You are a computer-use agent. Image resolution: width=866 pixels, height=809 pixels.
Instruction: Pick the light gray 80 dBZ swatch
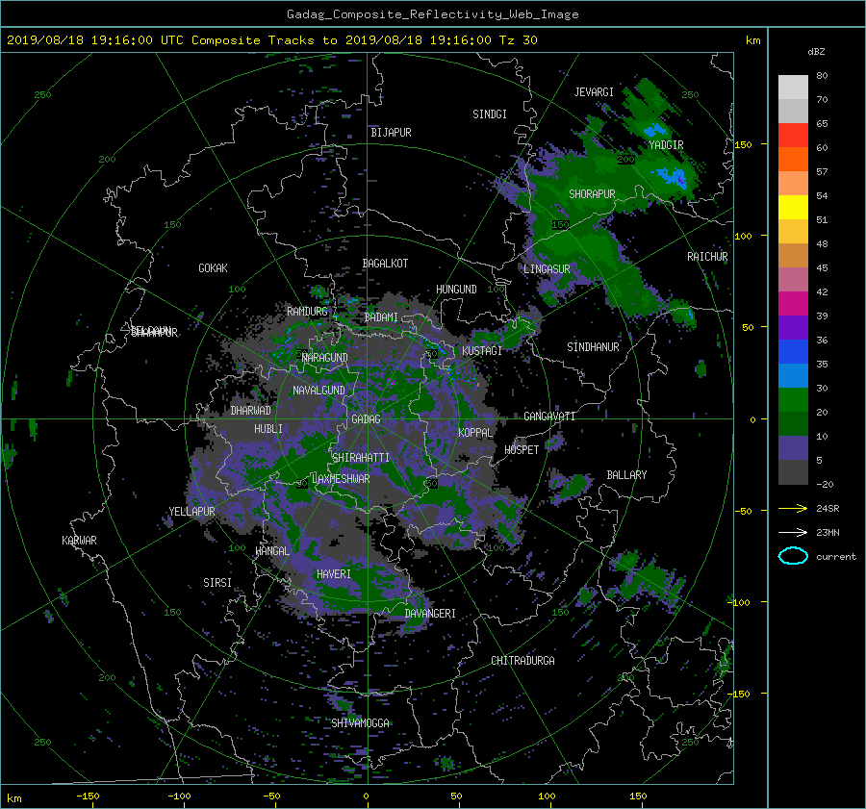click(793, 87)
